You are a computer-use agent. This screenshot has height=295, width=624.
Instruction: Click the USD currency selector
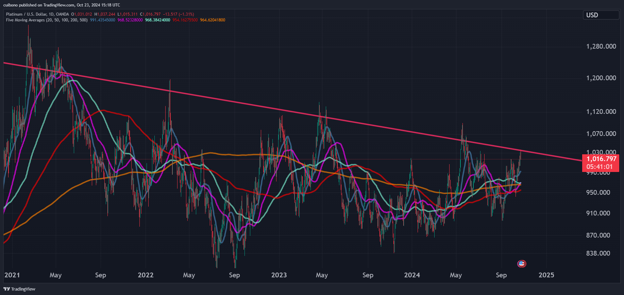601,15
